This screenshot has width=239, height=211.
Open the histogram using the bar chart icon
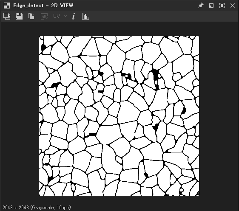(85, 16)
